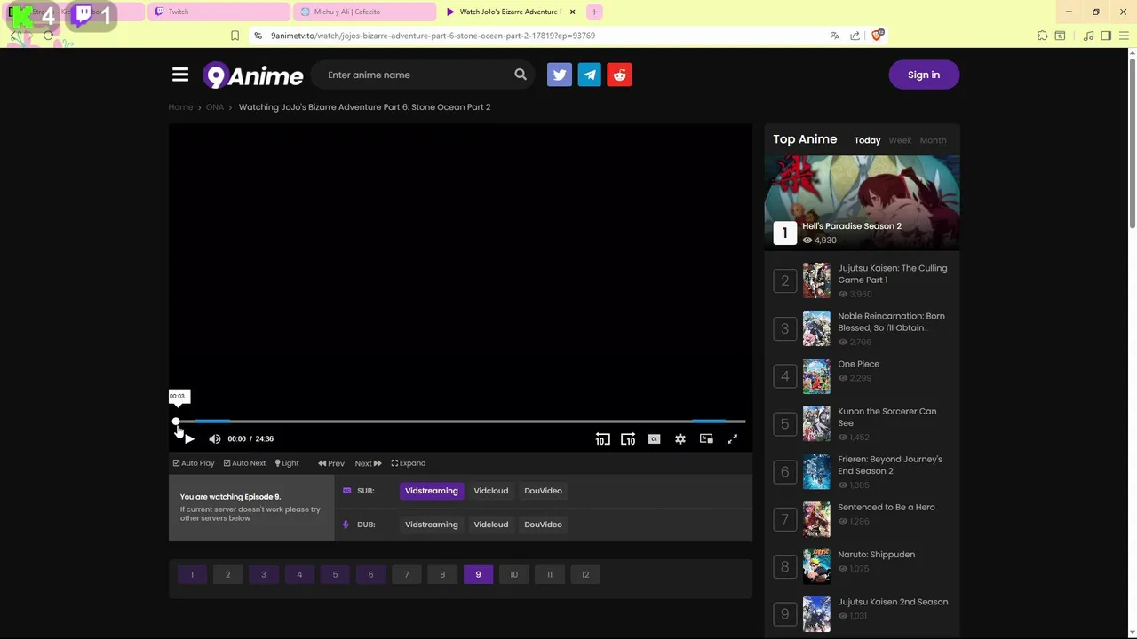Image resolution: width=1137 pixels, height=639 pixels.
Task: Open the Telegram share button
Action: [x=590, y=75]
